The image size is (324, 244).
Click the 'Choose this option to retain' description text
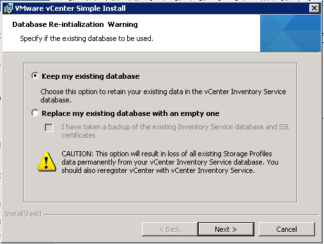(163, 95)
